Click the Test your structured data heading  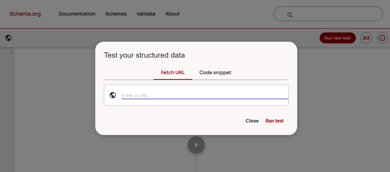(144, 55)
